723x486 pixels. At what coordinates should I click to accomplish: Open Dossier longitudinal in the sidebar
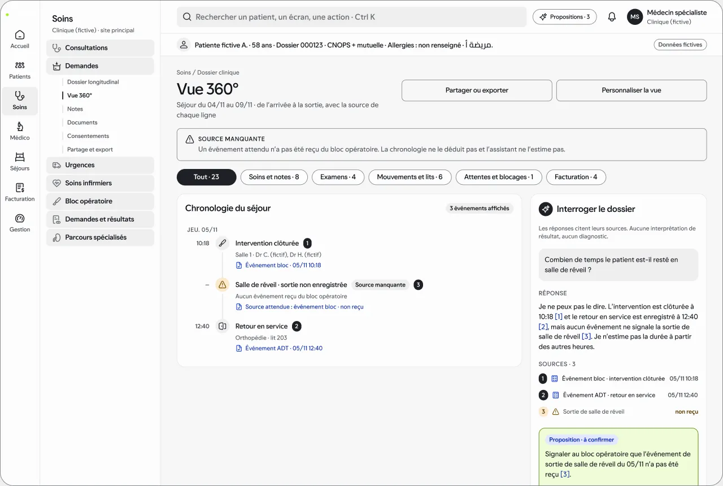click(x=93, y=82)
